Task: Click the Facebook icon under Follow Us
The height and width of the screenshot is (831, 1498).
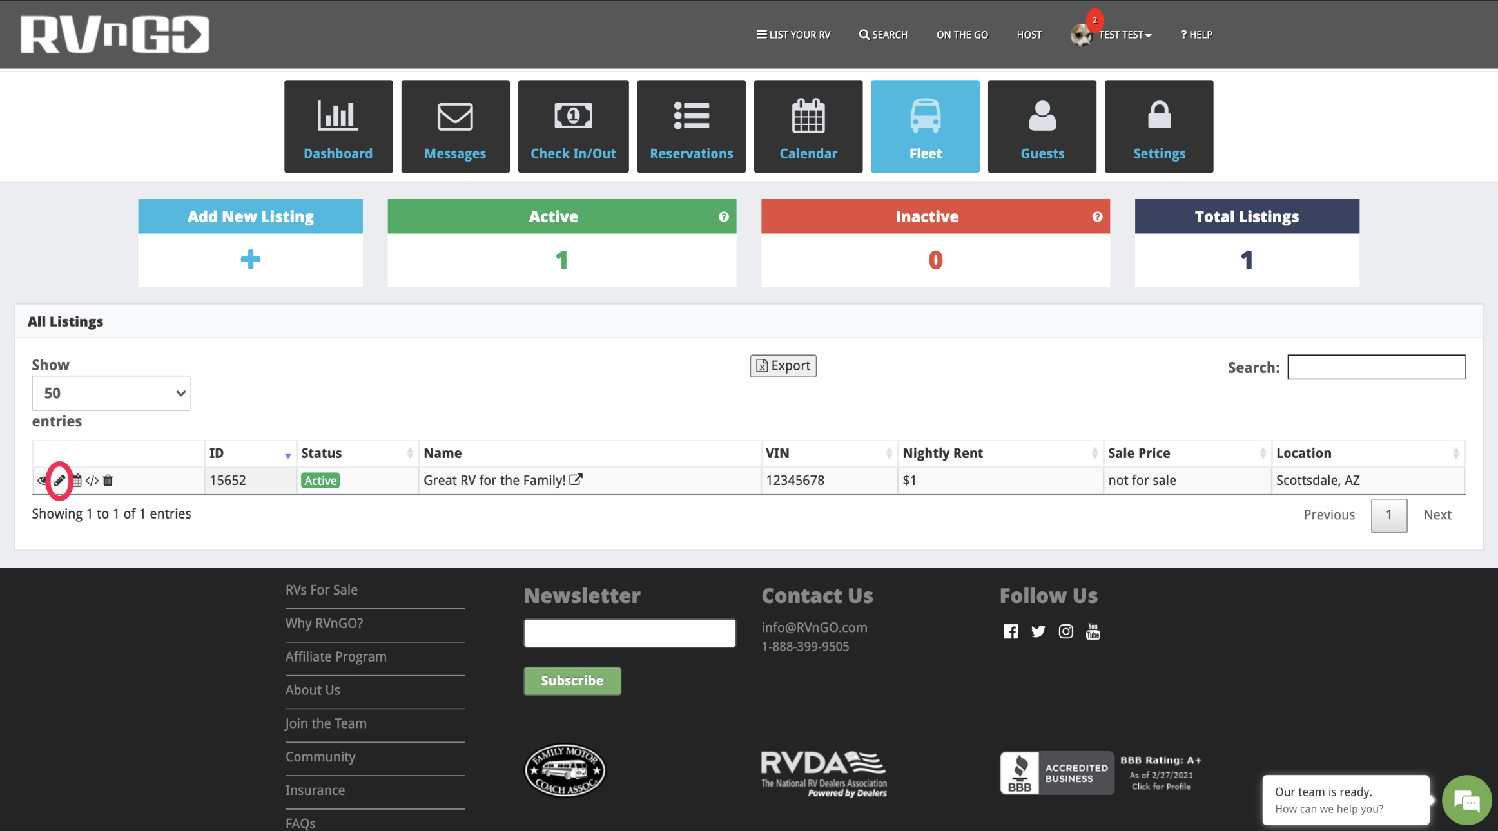Action: tap(1011, 631)
